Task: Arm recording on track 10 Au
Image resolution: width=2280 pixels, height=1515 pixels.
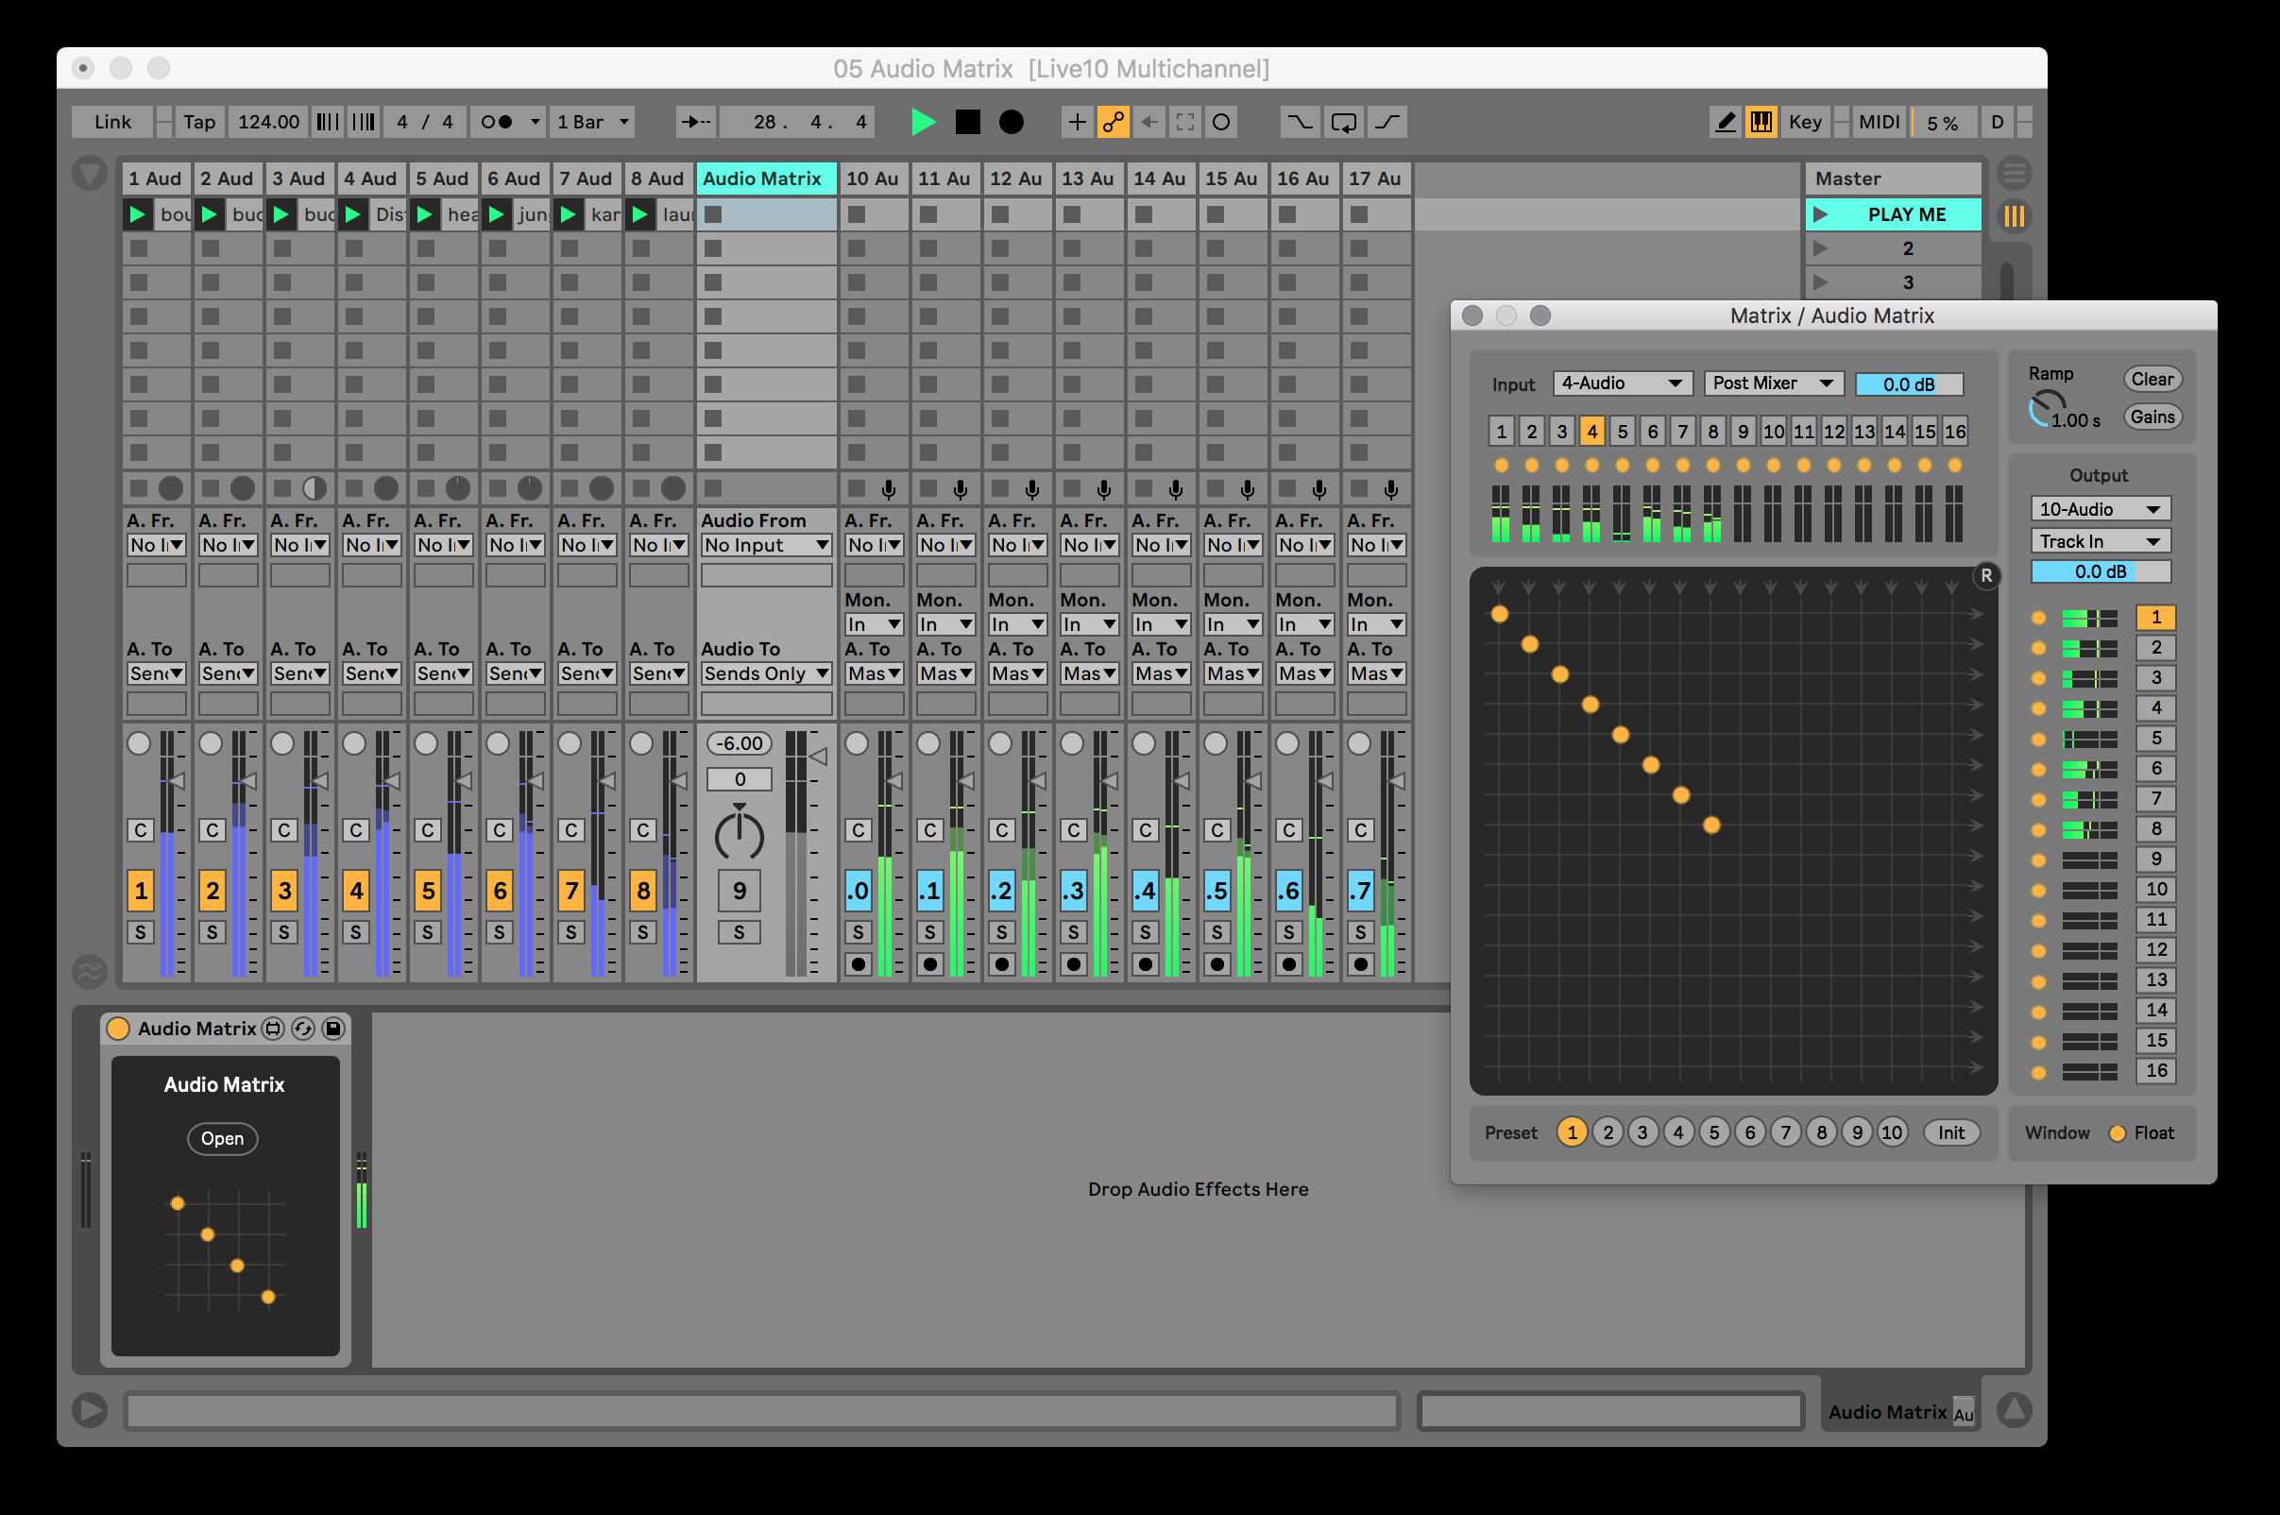Action: pos(858,963)
